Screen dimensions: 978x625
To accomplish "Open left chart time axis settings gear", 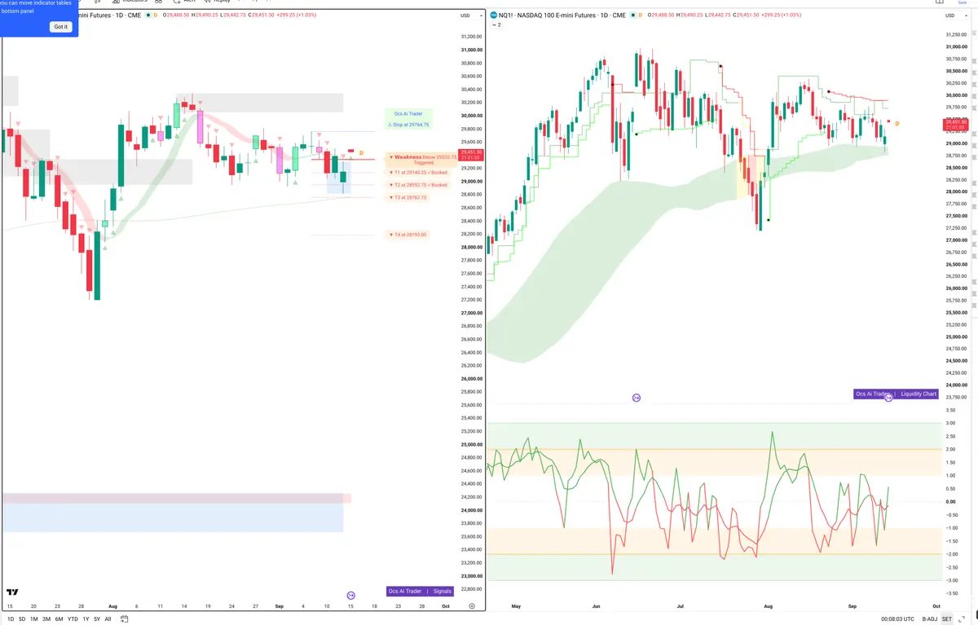I will [472, 606].
